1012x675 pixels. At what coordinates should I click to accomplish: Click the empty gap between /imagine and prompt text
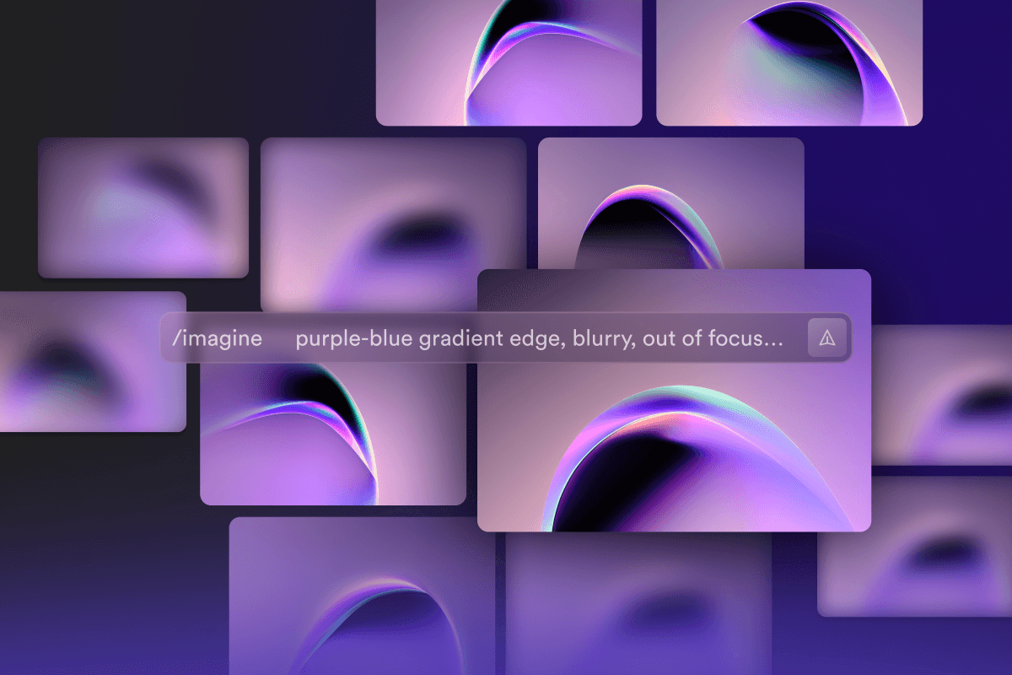[x=278, y=339]
